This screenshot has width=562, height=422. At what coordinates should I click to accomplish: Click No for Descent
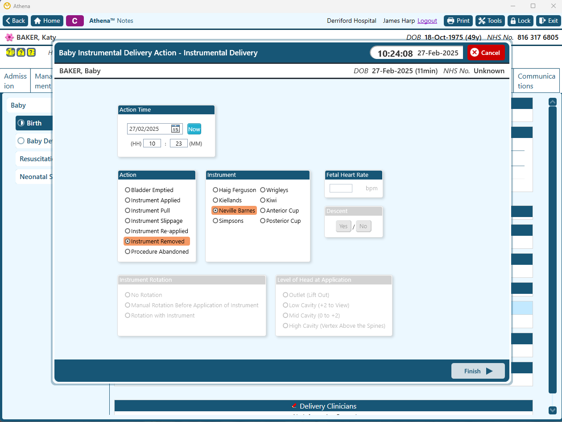tap(364, 226)
